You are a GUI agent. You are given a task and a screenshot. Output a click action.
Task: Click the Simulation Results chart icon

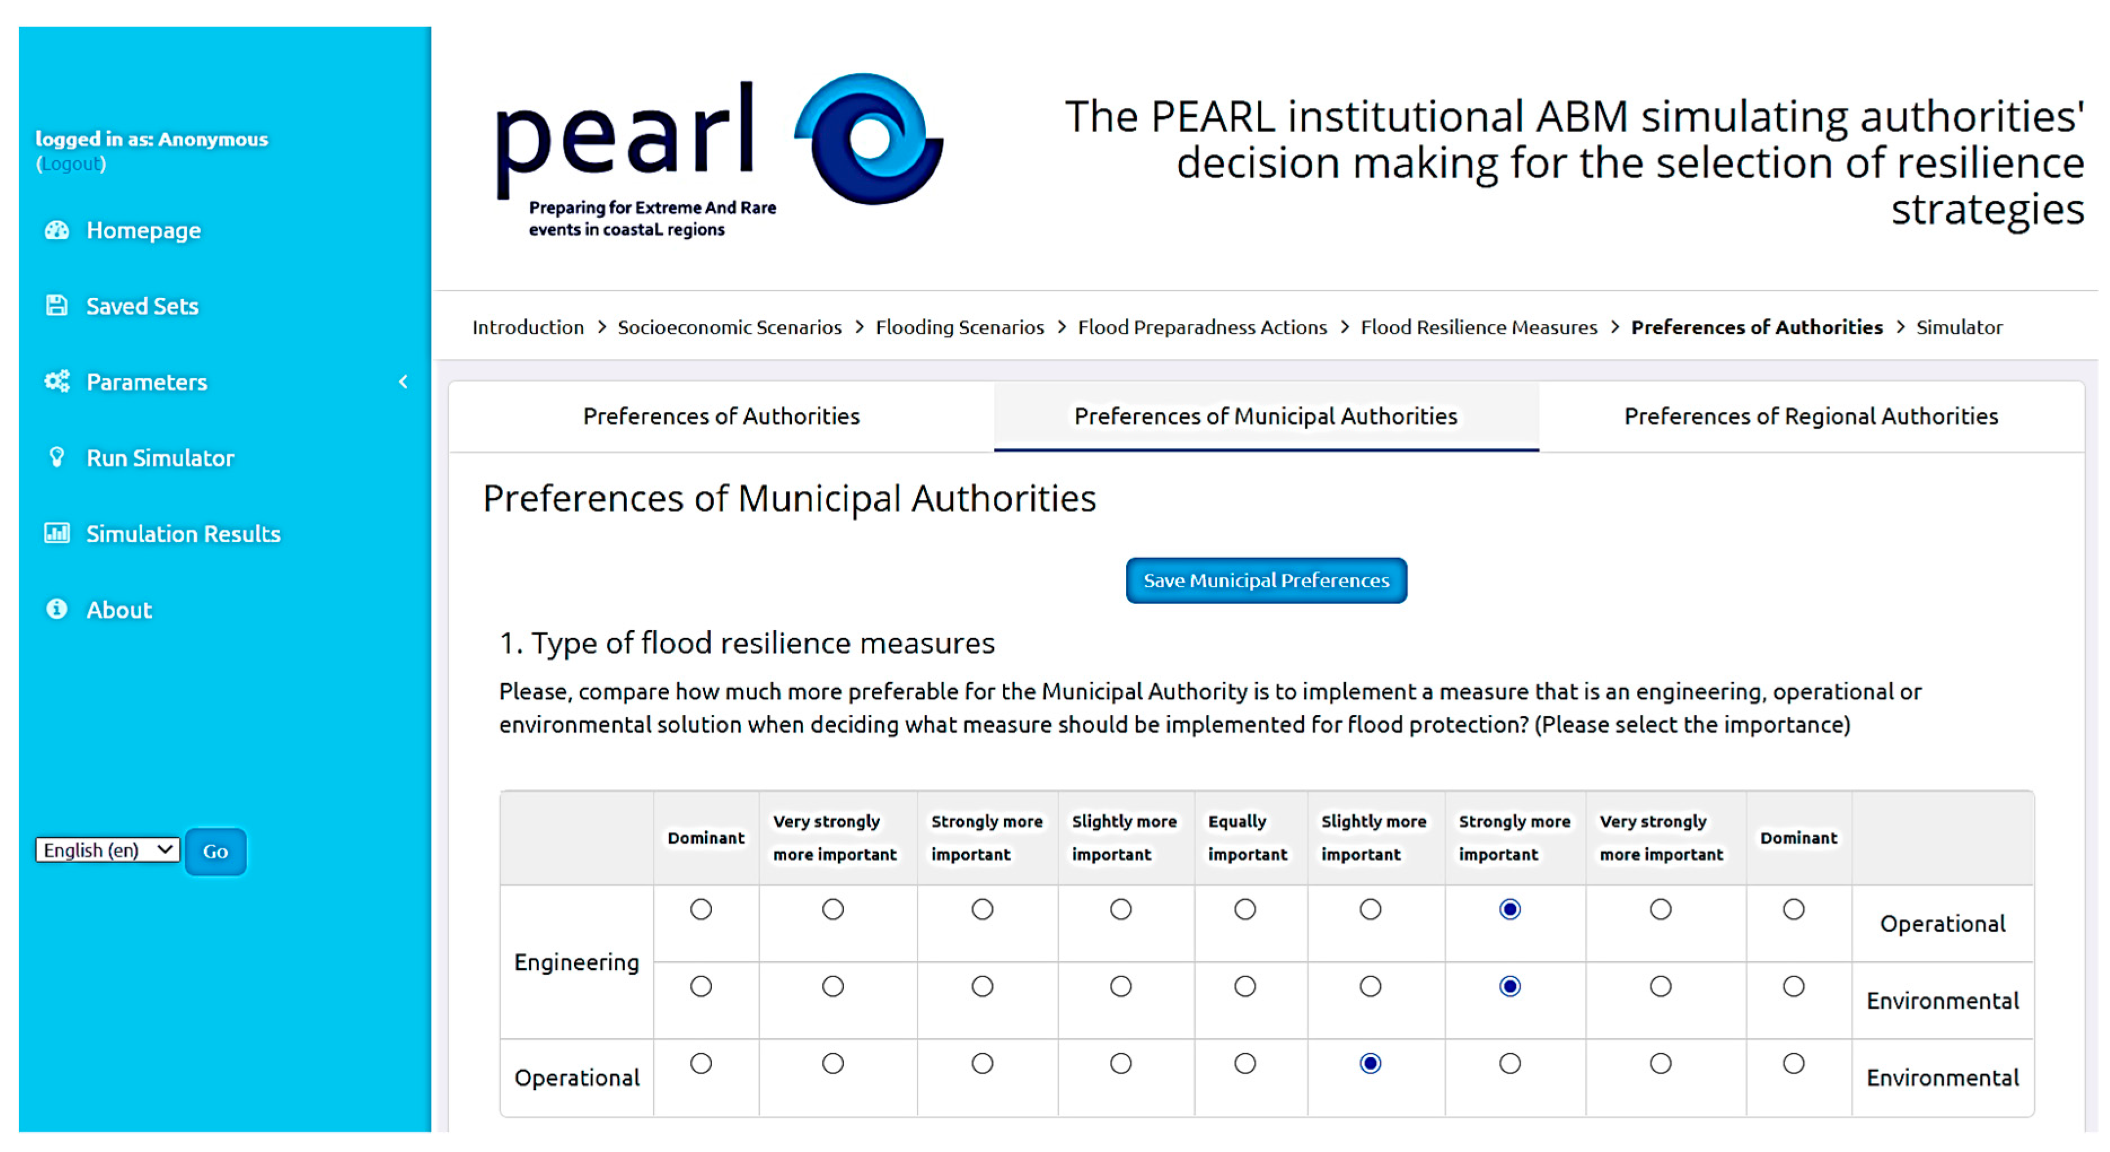56,533
